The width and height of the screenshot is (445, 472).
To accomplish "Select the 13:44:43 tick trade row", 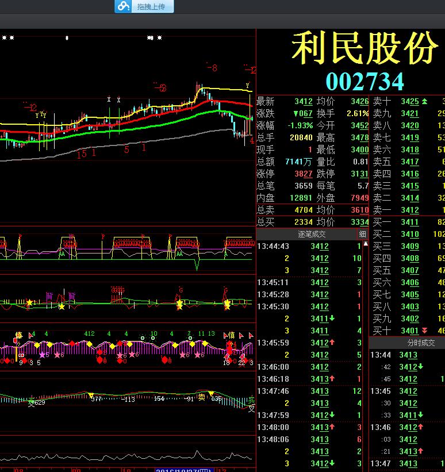I will [309, 246].
